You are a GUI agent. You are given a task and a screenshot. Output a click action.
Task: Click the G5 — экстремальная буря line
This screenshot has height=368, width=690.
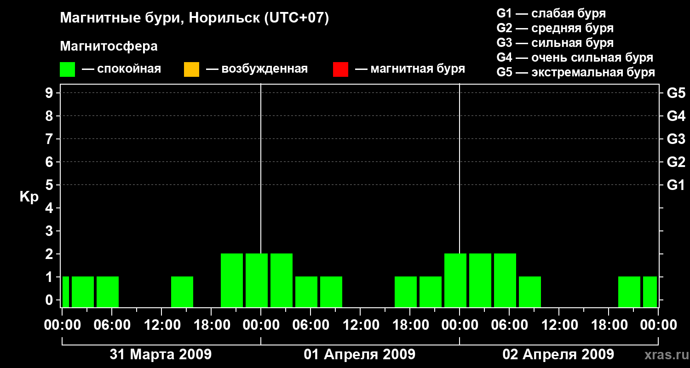(576, 72)
